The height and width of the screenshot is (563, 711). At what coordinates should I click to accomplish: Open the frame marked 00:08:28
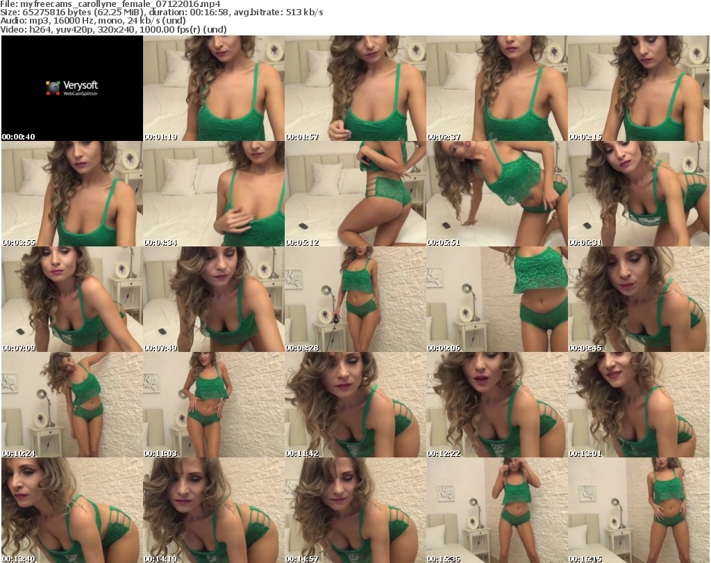[x=355, y=299]
